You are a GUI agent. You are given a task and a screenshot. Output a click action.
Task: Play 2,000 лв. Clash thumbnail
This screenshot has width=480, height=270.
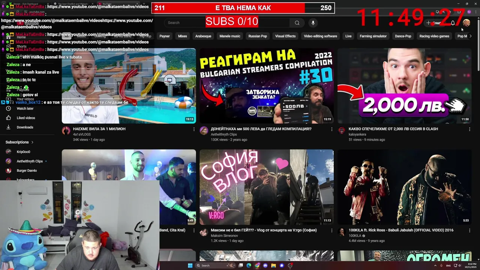(404, 86)
